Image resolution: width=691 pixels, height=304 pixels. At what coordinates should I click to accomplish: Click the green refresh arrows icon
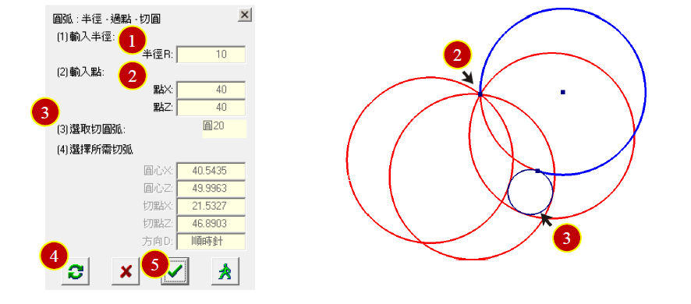76,272
